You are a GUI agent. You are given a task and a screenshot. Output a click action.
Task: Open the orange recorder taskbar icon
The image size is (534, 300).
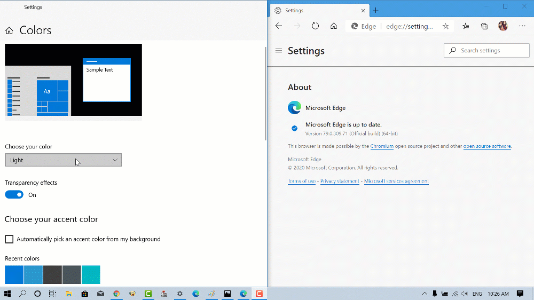coord(259,294)
